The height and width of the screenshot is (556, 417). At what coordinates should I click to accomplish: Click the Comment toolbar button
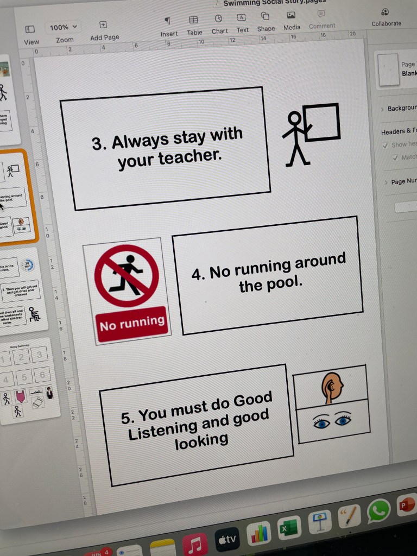click(x=321, y=14)
